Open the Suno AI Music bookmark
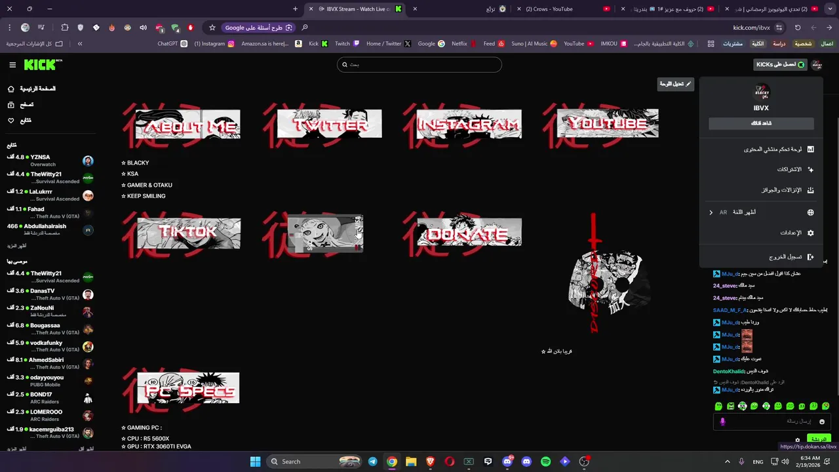839x472 pixels. (534, 44)
